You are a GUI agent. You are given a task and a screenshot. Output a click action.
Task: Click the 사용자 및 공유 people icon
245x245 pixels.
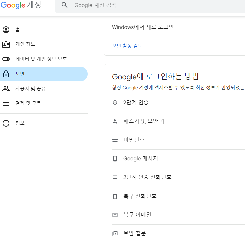click(6, 89)
